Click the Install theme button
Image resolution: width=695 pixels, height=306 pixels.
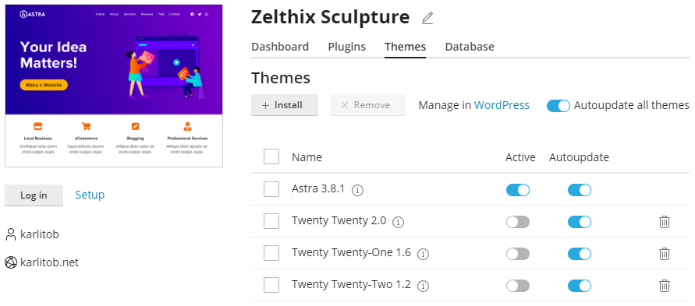tap(285, 105)
